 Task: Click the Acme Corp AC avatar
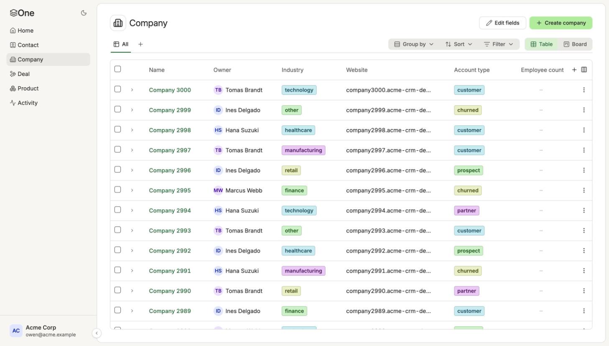click(x=16, y=331)
